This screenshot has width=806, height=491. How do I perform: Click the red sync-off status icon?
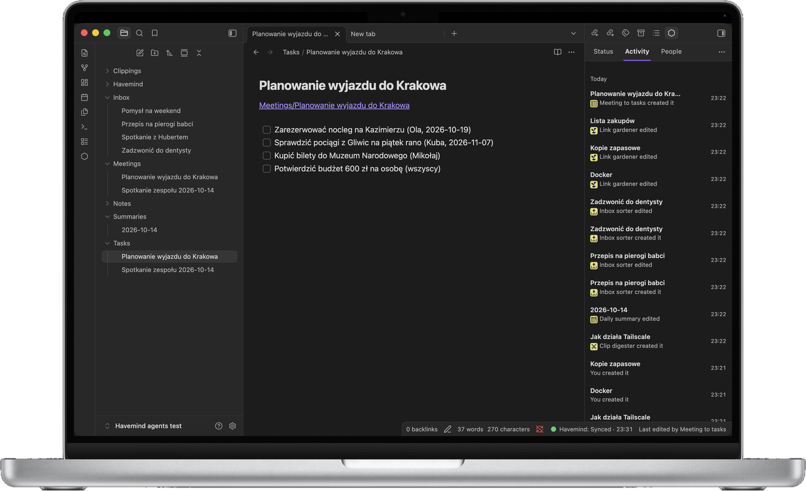pyautogui.click(x=539, y=429)
